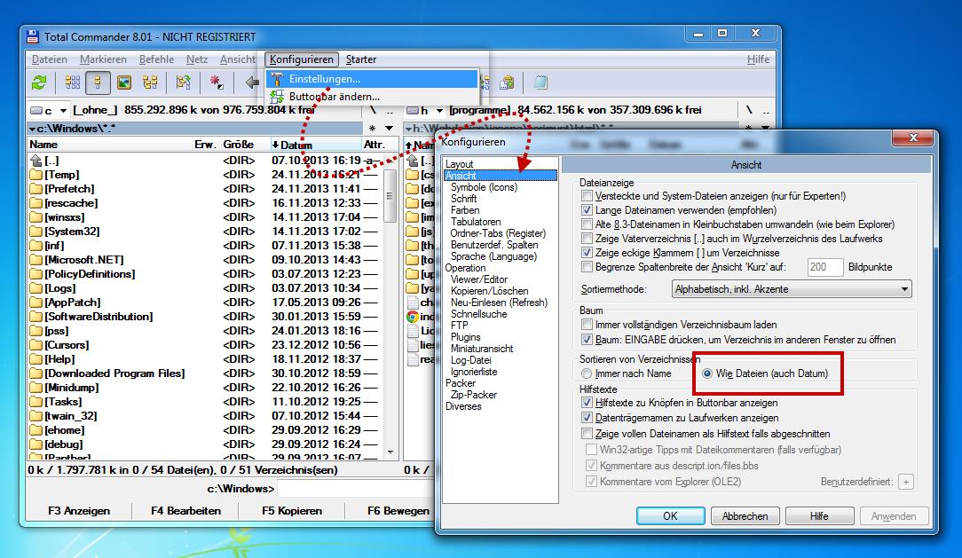Click the Abbrechen button
The width and height of the screenshot is (962, 558).
click(x=745, y=516)
